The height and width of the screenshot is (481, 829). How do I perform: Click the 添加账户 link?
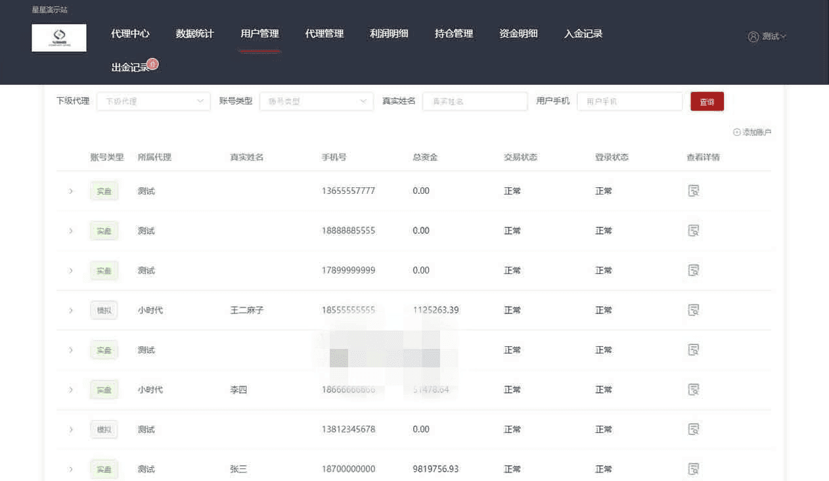point(752,133)
